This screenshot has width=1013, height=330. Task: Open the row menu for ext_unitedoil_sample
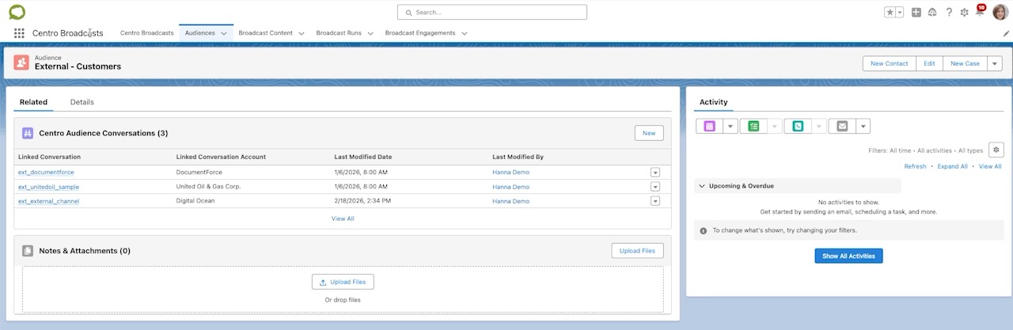655,187
